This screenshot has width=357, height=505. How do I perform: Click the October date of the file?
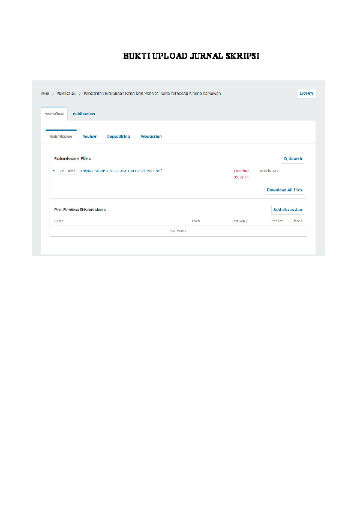241,175
